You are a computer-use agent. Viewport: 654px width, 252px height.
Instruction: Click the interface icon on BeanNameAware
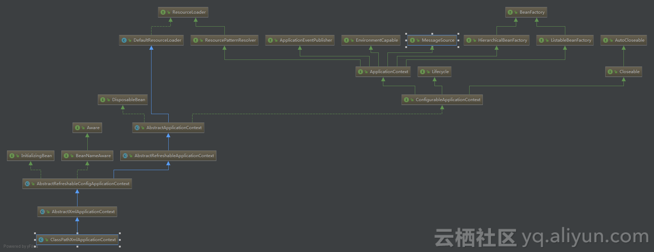click(66, 156)
